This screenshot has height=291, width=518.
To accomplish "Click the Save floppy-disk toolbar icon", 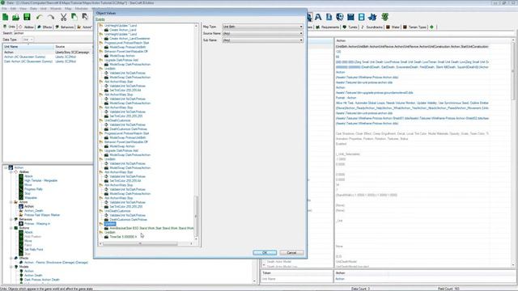I will [x=27, y=17].
